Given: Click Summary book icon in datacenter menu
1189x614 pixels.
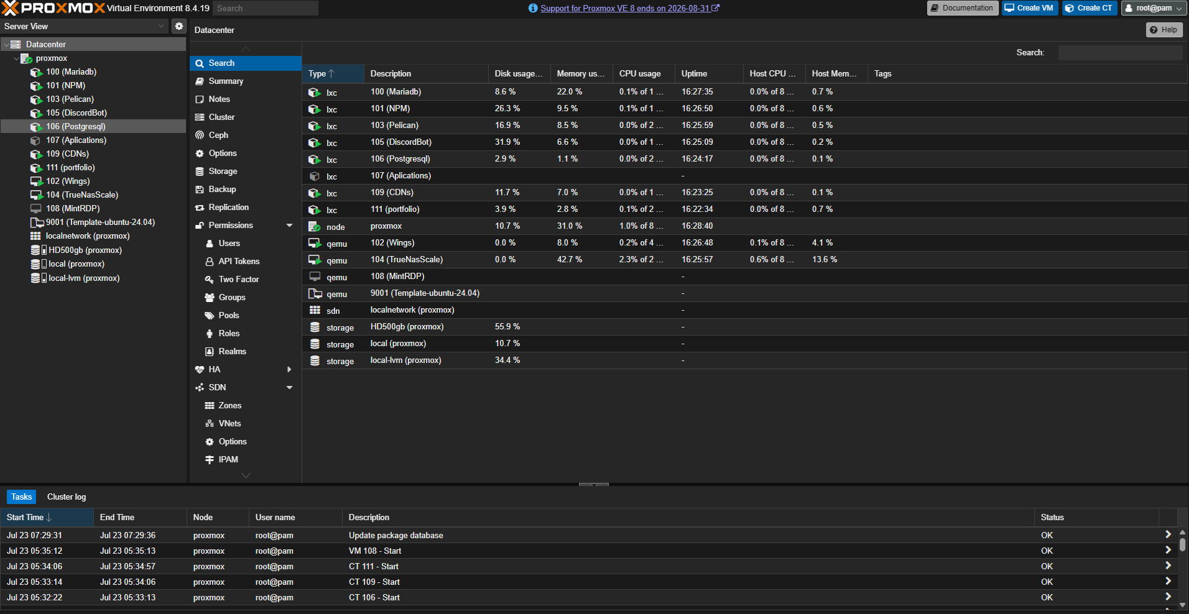Looking at the screenshot, I should [200, 81].
